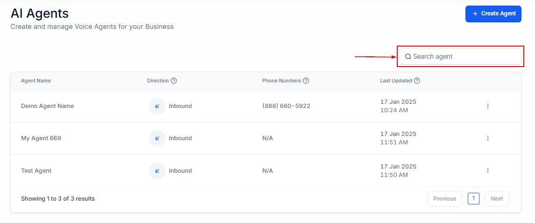535x223 pixels.
Task: Click N/A phone cell for Test Agent
Action: [267, 170]
